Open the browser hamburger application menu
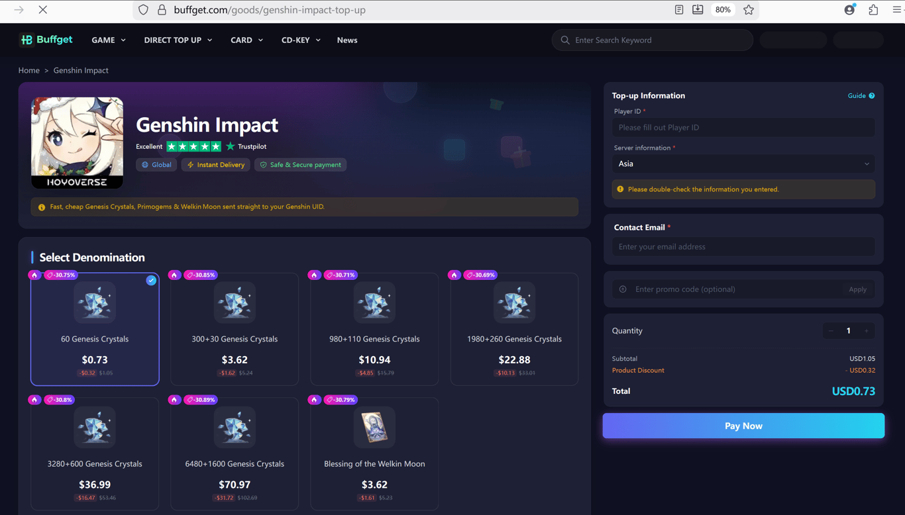The height and width of the screenshot is (515, 905). click(898, 10)
